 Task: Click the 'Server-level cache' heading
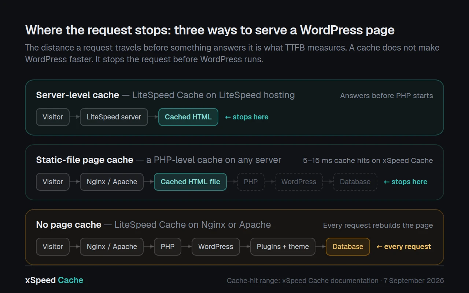[x=78, y=95]
